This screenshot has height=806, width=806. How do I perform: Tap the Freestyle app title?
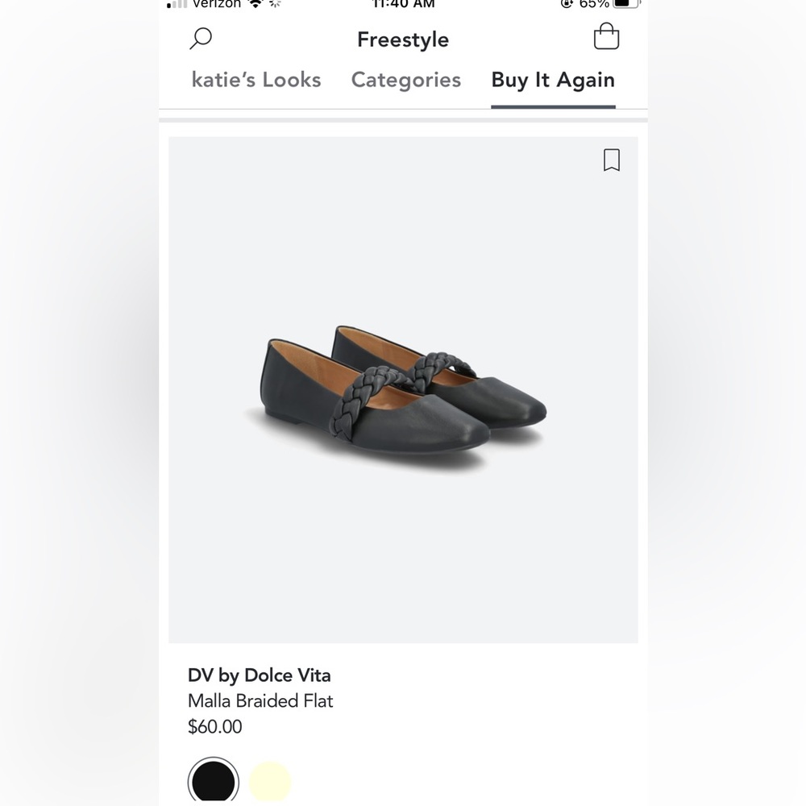403,39
